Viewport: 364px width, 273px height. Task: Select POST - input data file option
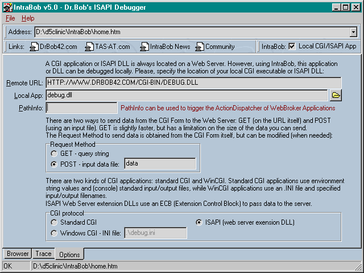[x=55, y=164]
